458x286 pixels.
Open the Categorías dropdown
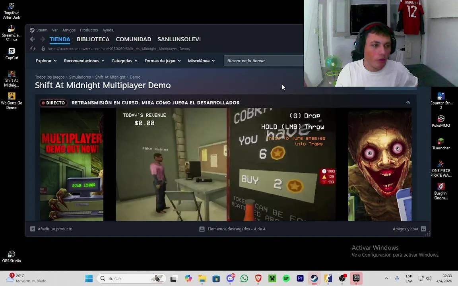[124, 61]
